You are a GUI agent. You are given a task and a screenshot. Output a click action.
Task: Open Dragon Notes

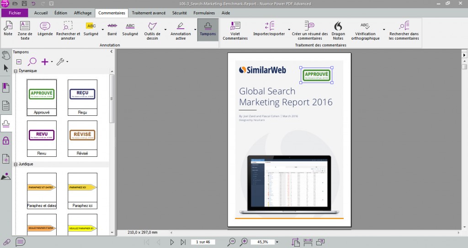(x=338, y=30)
